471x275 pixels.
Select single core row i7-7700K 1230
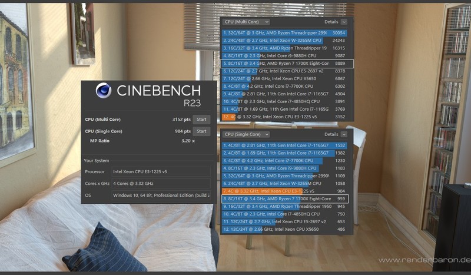coord(284,161)
